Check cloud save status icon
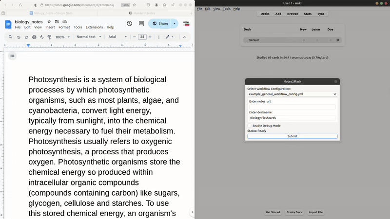This screenshot has height=219, width=390. click(65, 21)
